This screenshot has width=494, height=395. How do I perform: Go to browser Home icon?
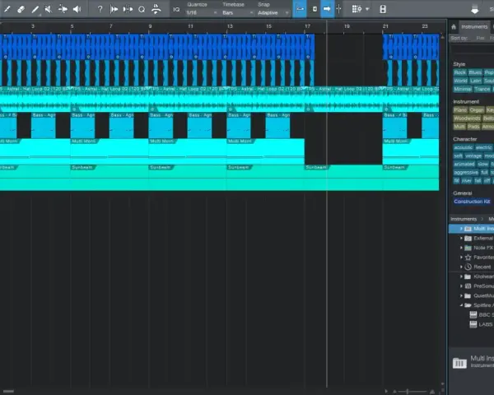coord(454,27)
